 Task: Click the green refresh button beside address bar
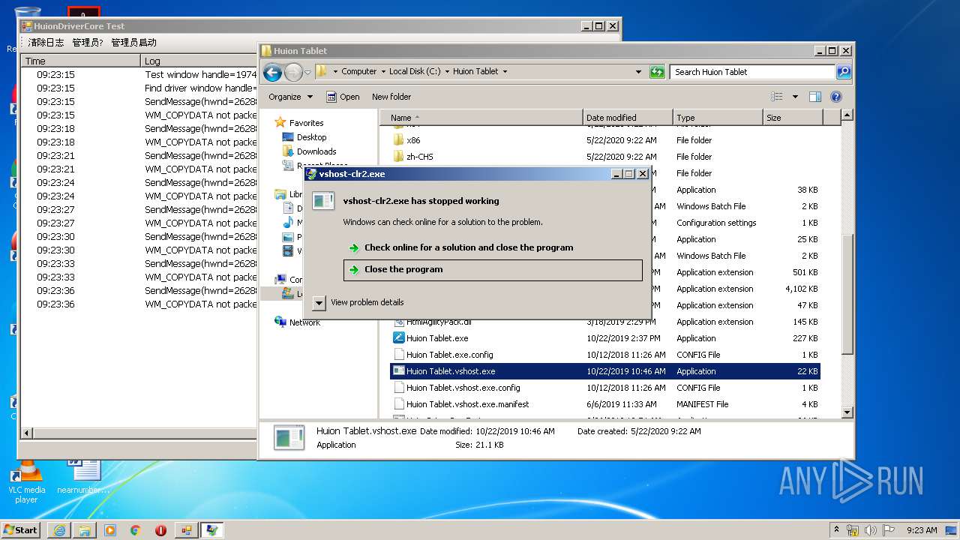tap(657, 72)
